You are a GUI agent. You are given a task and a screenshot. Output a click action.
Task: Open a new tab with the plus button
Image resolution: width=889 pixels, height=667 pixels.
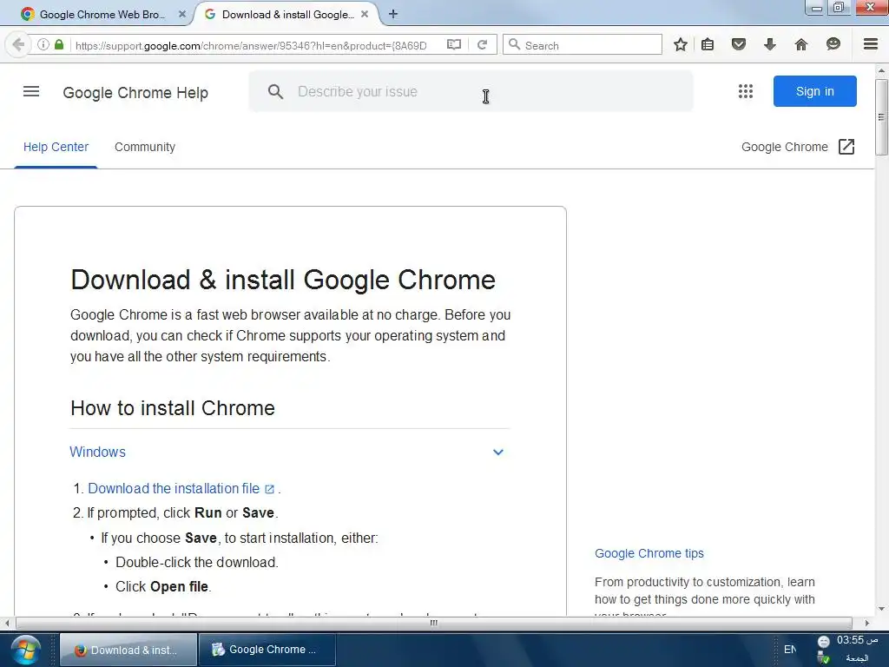393,14
